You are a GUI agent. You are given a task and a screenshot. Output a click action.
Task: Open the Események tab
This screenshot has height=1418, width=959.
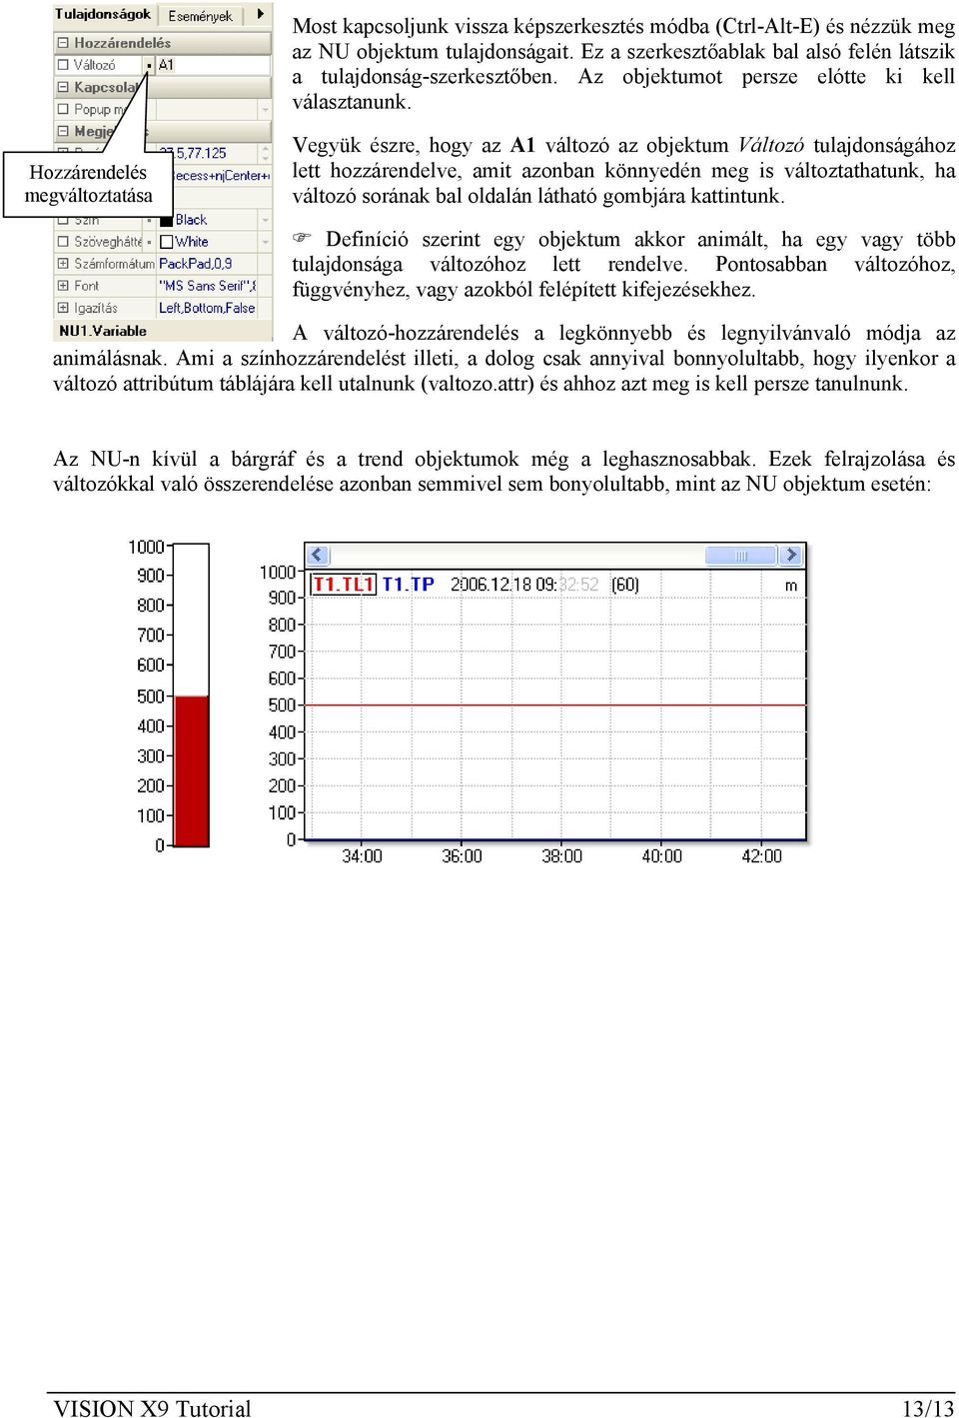(200, 16)
